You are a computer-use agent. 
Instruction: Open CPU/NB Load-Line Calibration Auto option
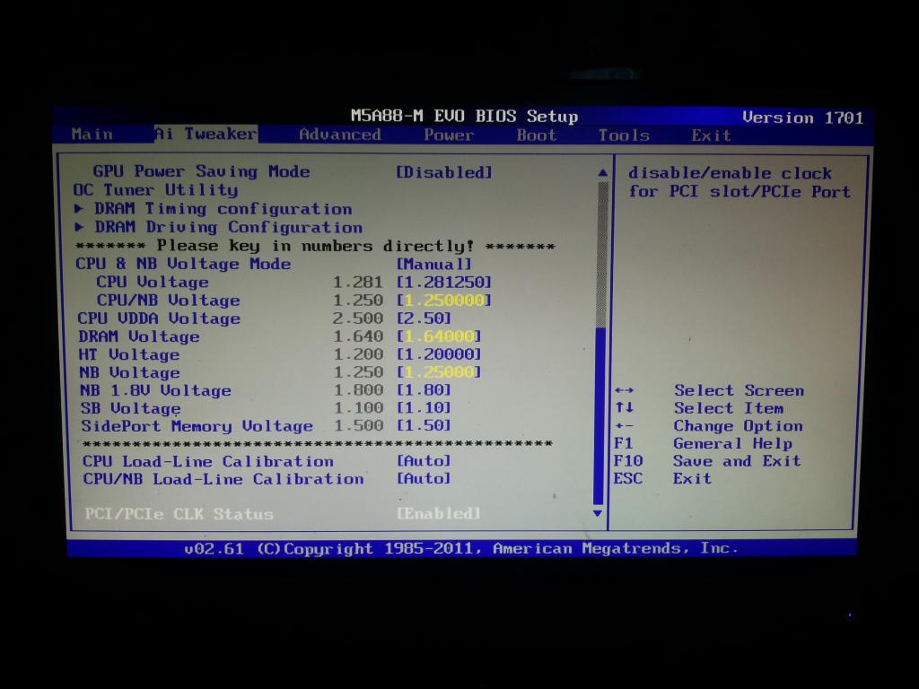[424, 478]
